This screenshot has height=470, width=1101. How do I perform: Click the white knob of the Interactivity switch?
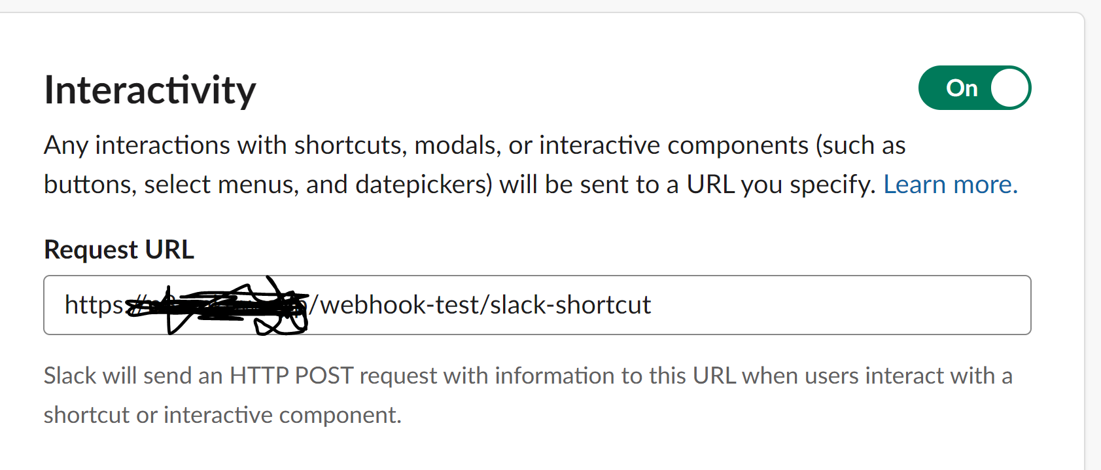pos(1009,88)
